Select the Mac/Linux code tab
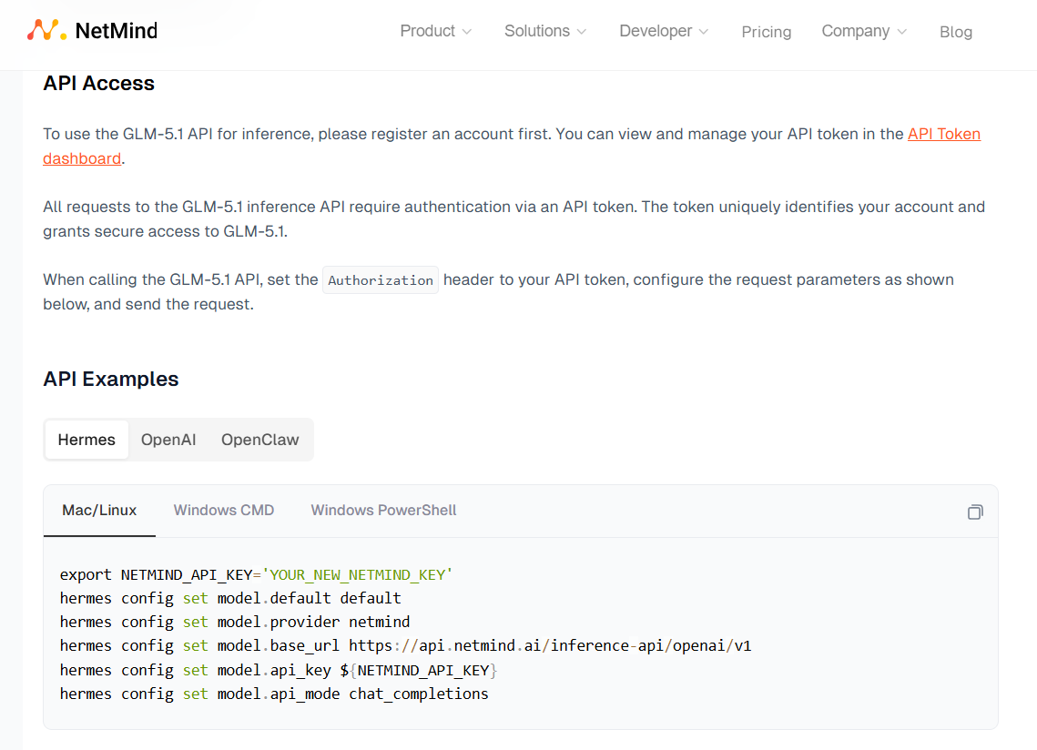Viewport: 1037px width, 750px height. click(x=99, y=511)
